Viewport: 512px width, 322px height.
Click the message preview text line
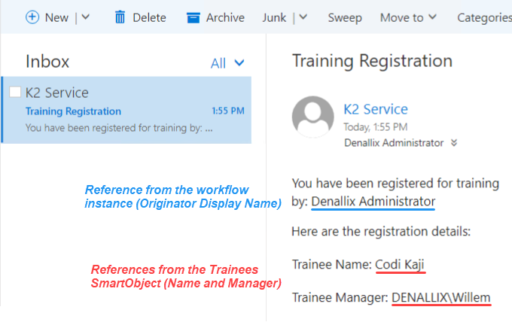point(119,127)
